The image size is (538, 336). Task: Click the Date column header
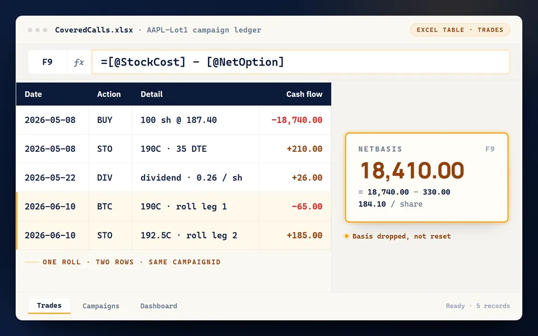33,94
